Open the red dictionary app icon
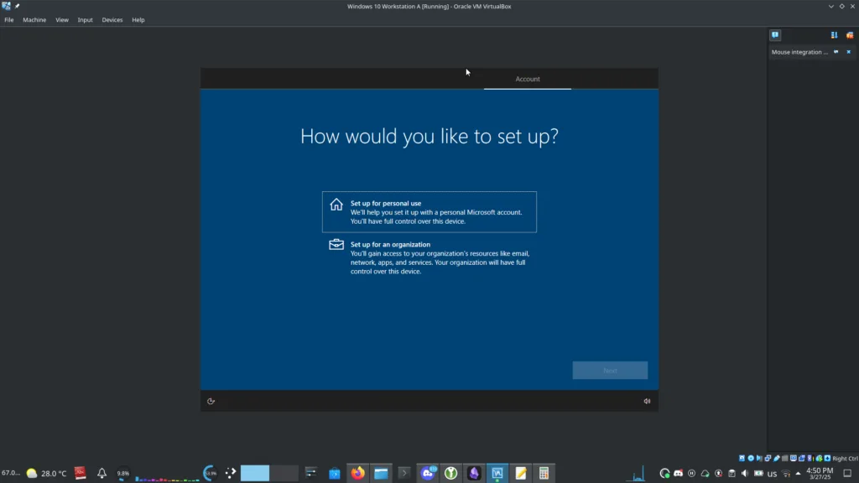Image resolution: width=859 pixels, height=483 pixels. pos(80,473)
